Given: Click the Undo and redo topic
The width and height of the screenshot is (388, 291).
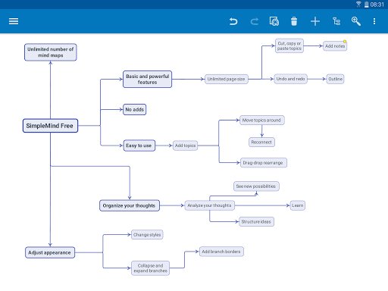Looking at the screenshot, I should coord(290,79).
